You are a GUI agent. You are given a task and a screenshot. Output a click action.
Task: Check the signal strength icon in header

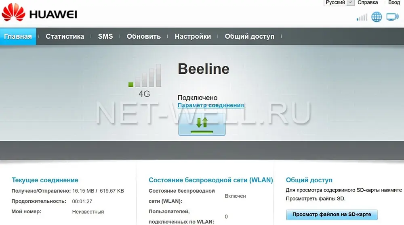point(362,17)
